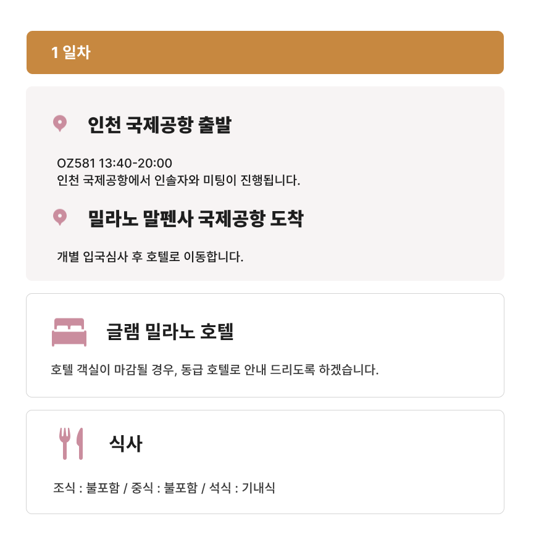
Task: Click the pink bed icon
Action: [x=69, y=332]
